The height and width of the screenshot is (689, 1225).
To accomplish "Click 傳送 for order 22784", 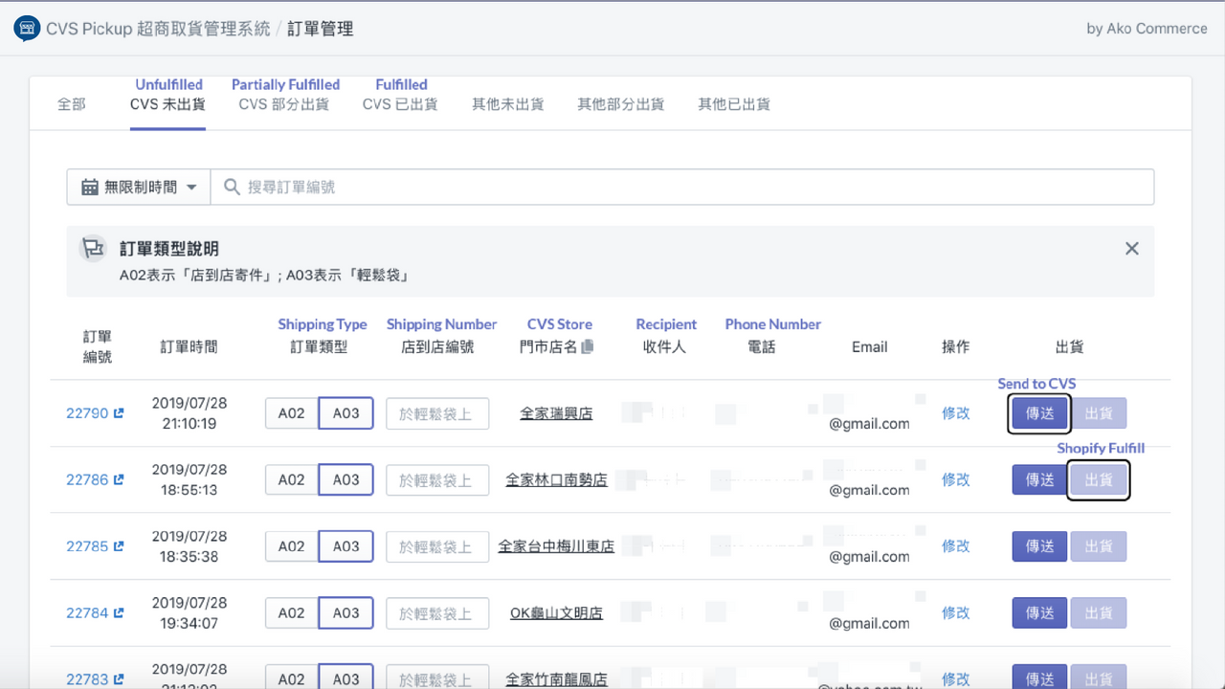I will [x=1039, y=613].
